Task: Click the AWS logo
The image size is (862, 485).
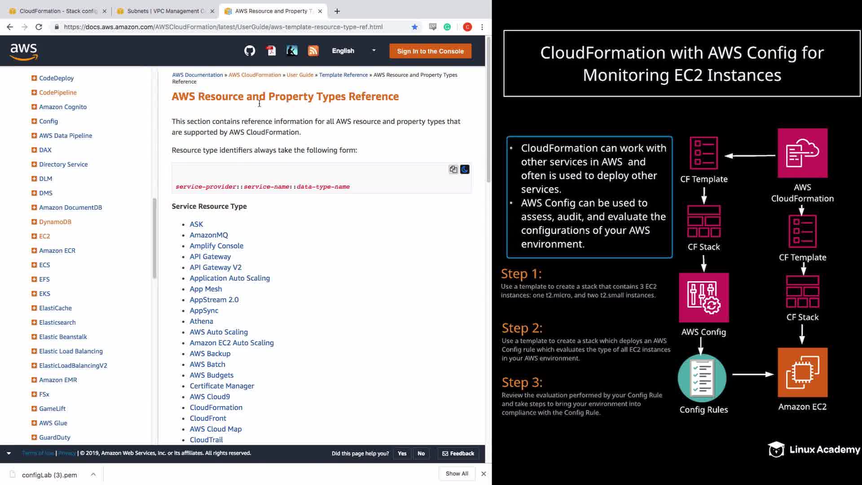Action: pyautogui.click(x=24, y=52)
